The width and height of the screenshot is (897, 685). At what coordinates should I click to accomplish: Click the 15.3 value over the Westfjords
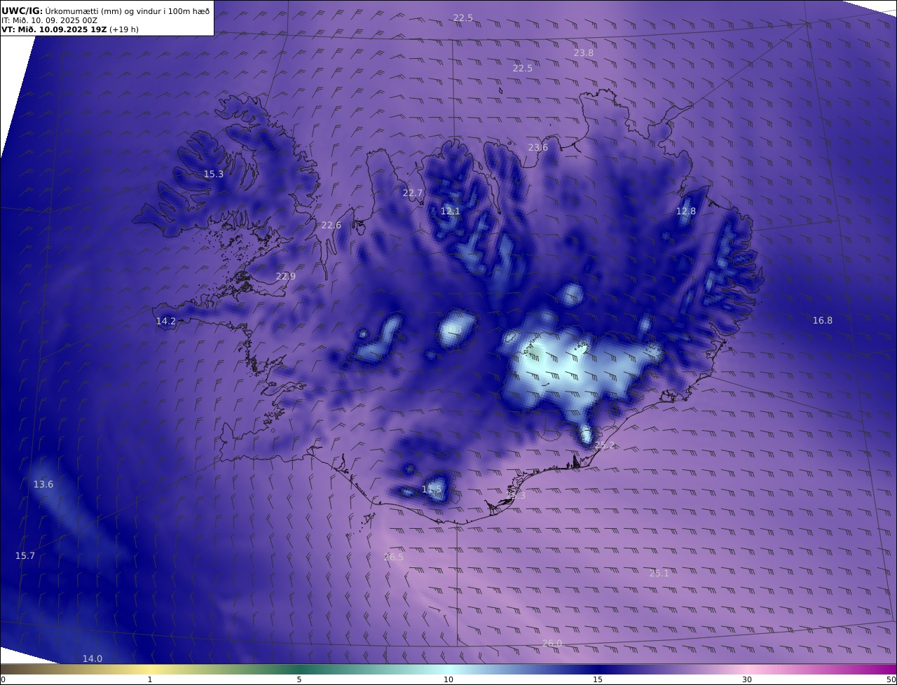(214, 174)
